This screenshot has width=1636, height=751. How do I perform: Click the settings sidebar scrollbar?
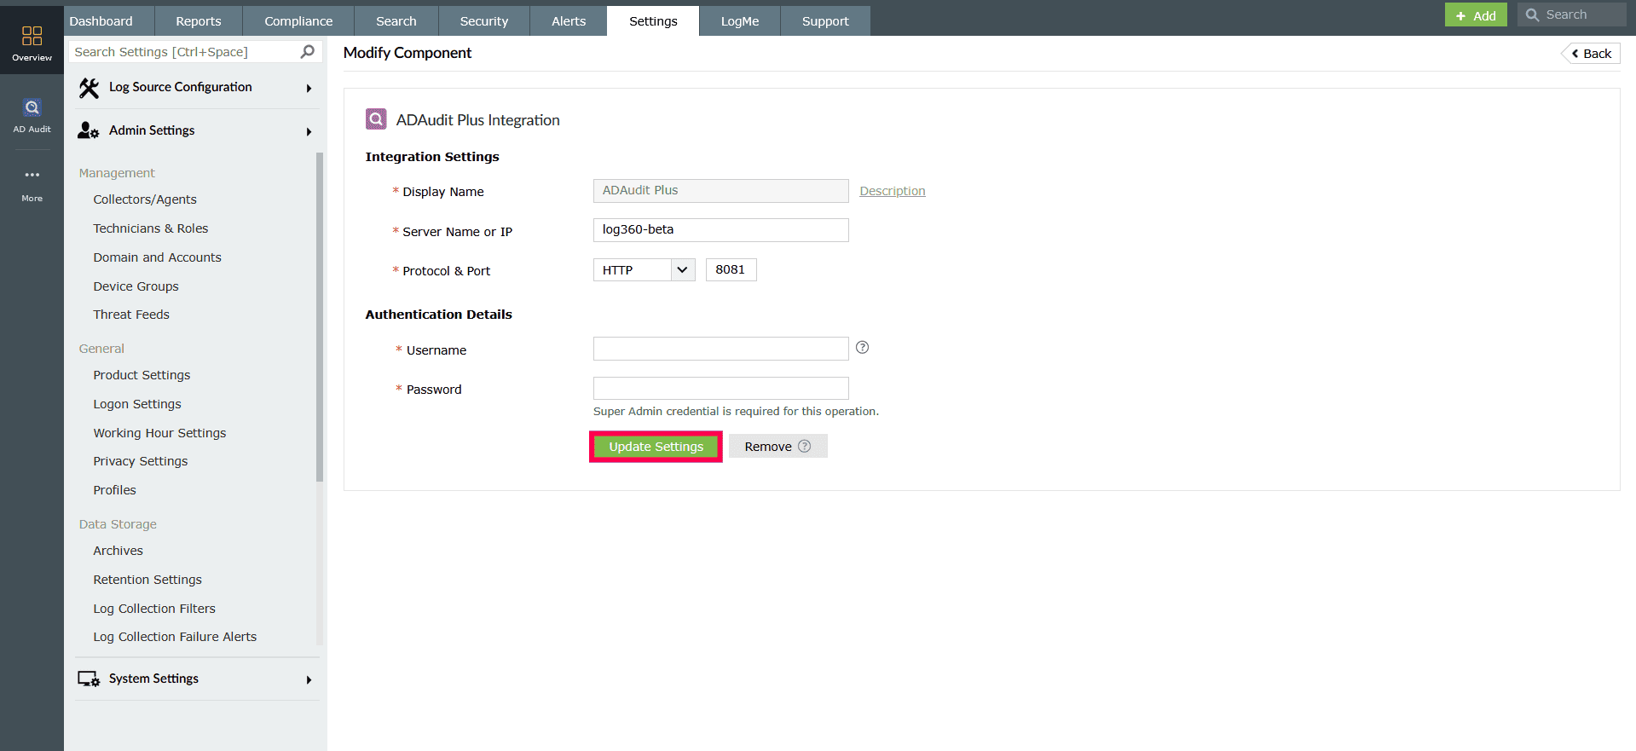point(320,317)
